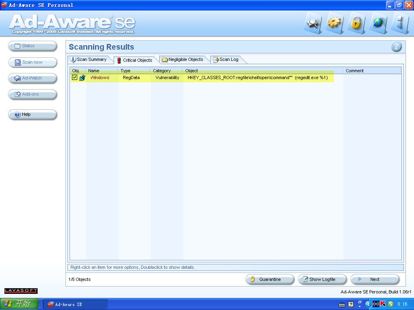Click the Show Logfile button

[x=322, y=279]
